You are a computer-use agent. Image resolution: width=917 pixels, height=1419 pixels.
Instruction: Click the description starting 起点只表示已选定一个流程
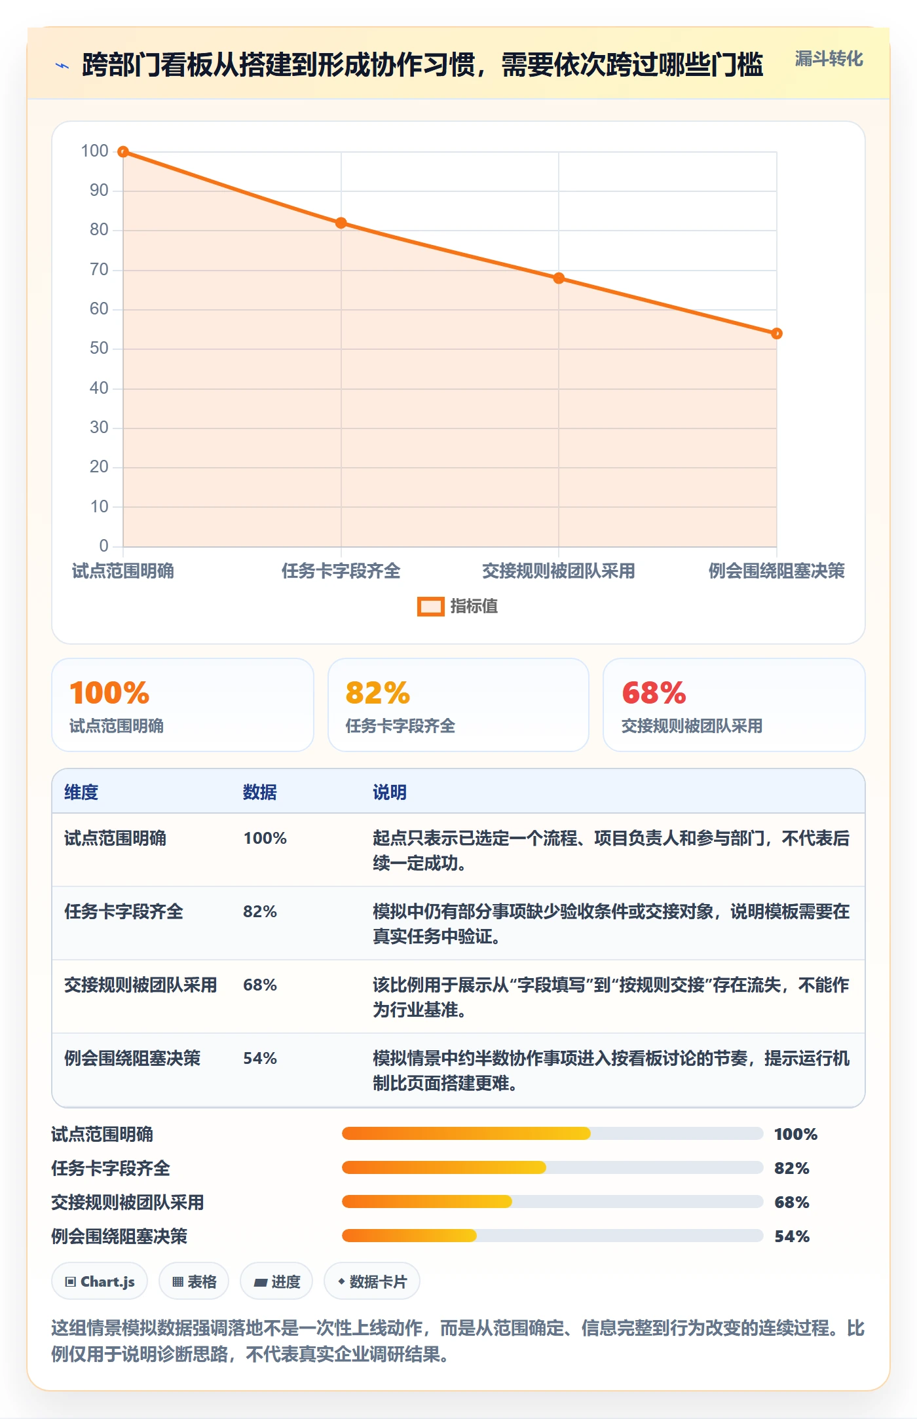[x=611, y=850]
